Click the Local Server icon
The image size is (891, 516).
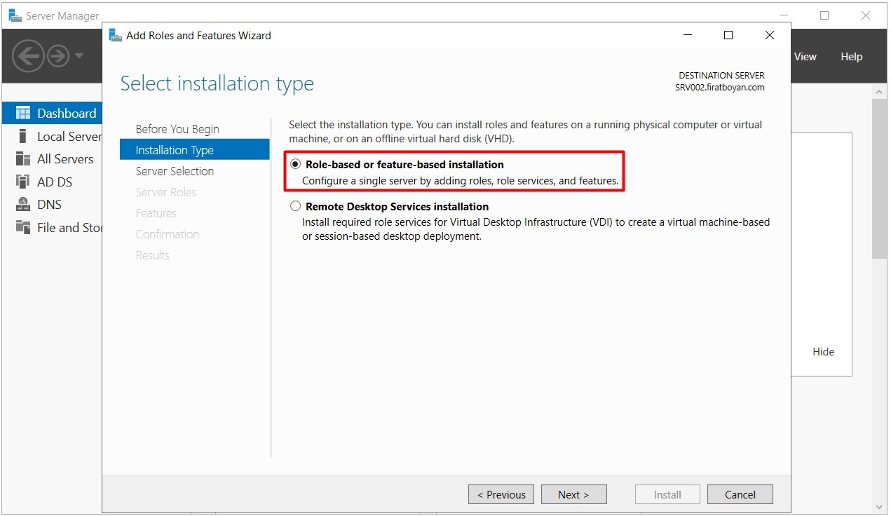(23, 137)
